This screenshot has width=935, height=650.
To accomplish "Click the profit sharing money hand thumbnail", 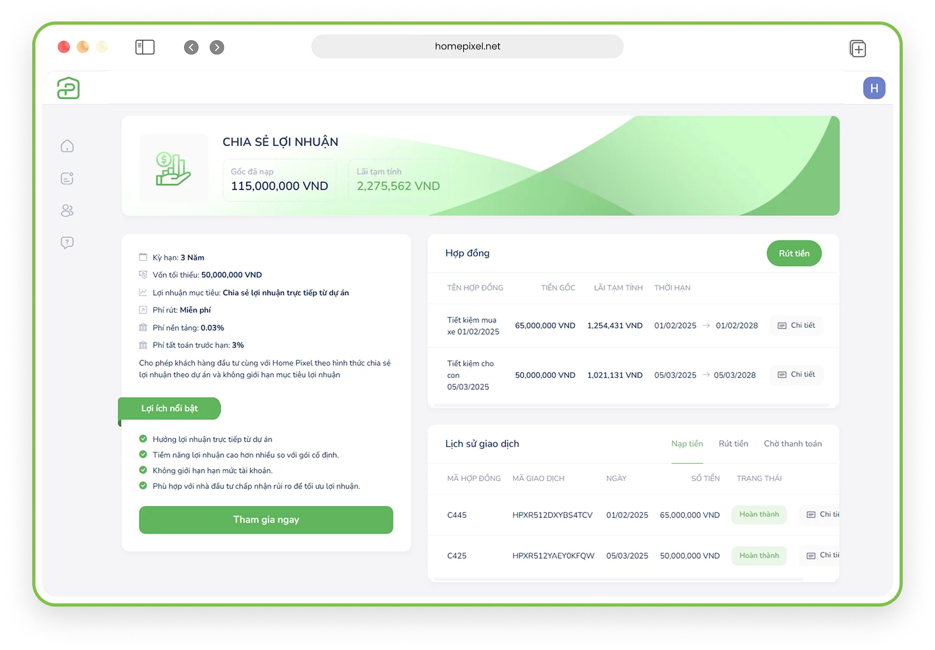I will (x=173, y=168).
